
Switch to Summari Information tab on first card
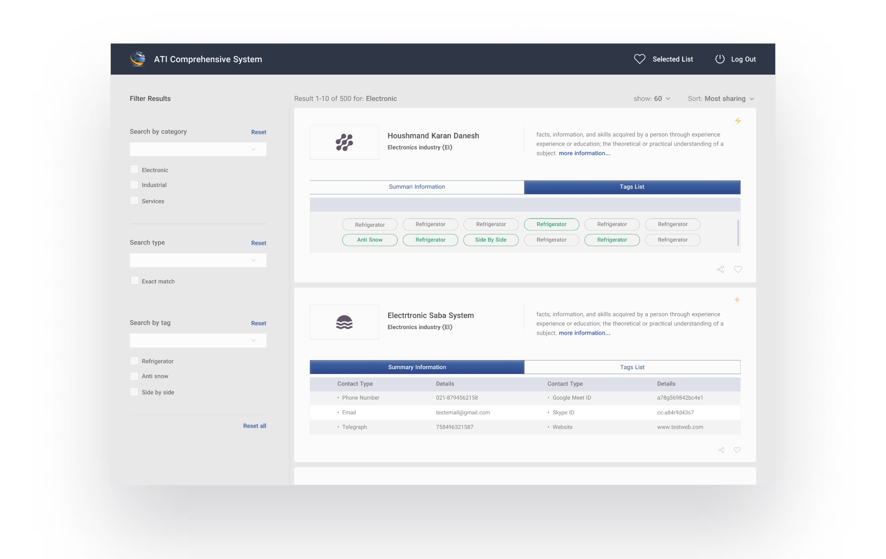416,187
